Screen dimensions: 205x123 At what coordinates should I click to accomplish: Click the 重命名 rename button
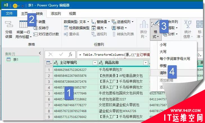pos(71,34)
